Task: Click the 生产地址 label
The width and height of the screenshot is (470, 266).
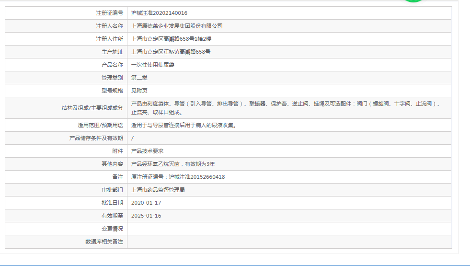Action: pos(112,52)
